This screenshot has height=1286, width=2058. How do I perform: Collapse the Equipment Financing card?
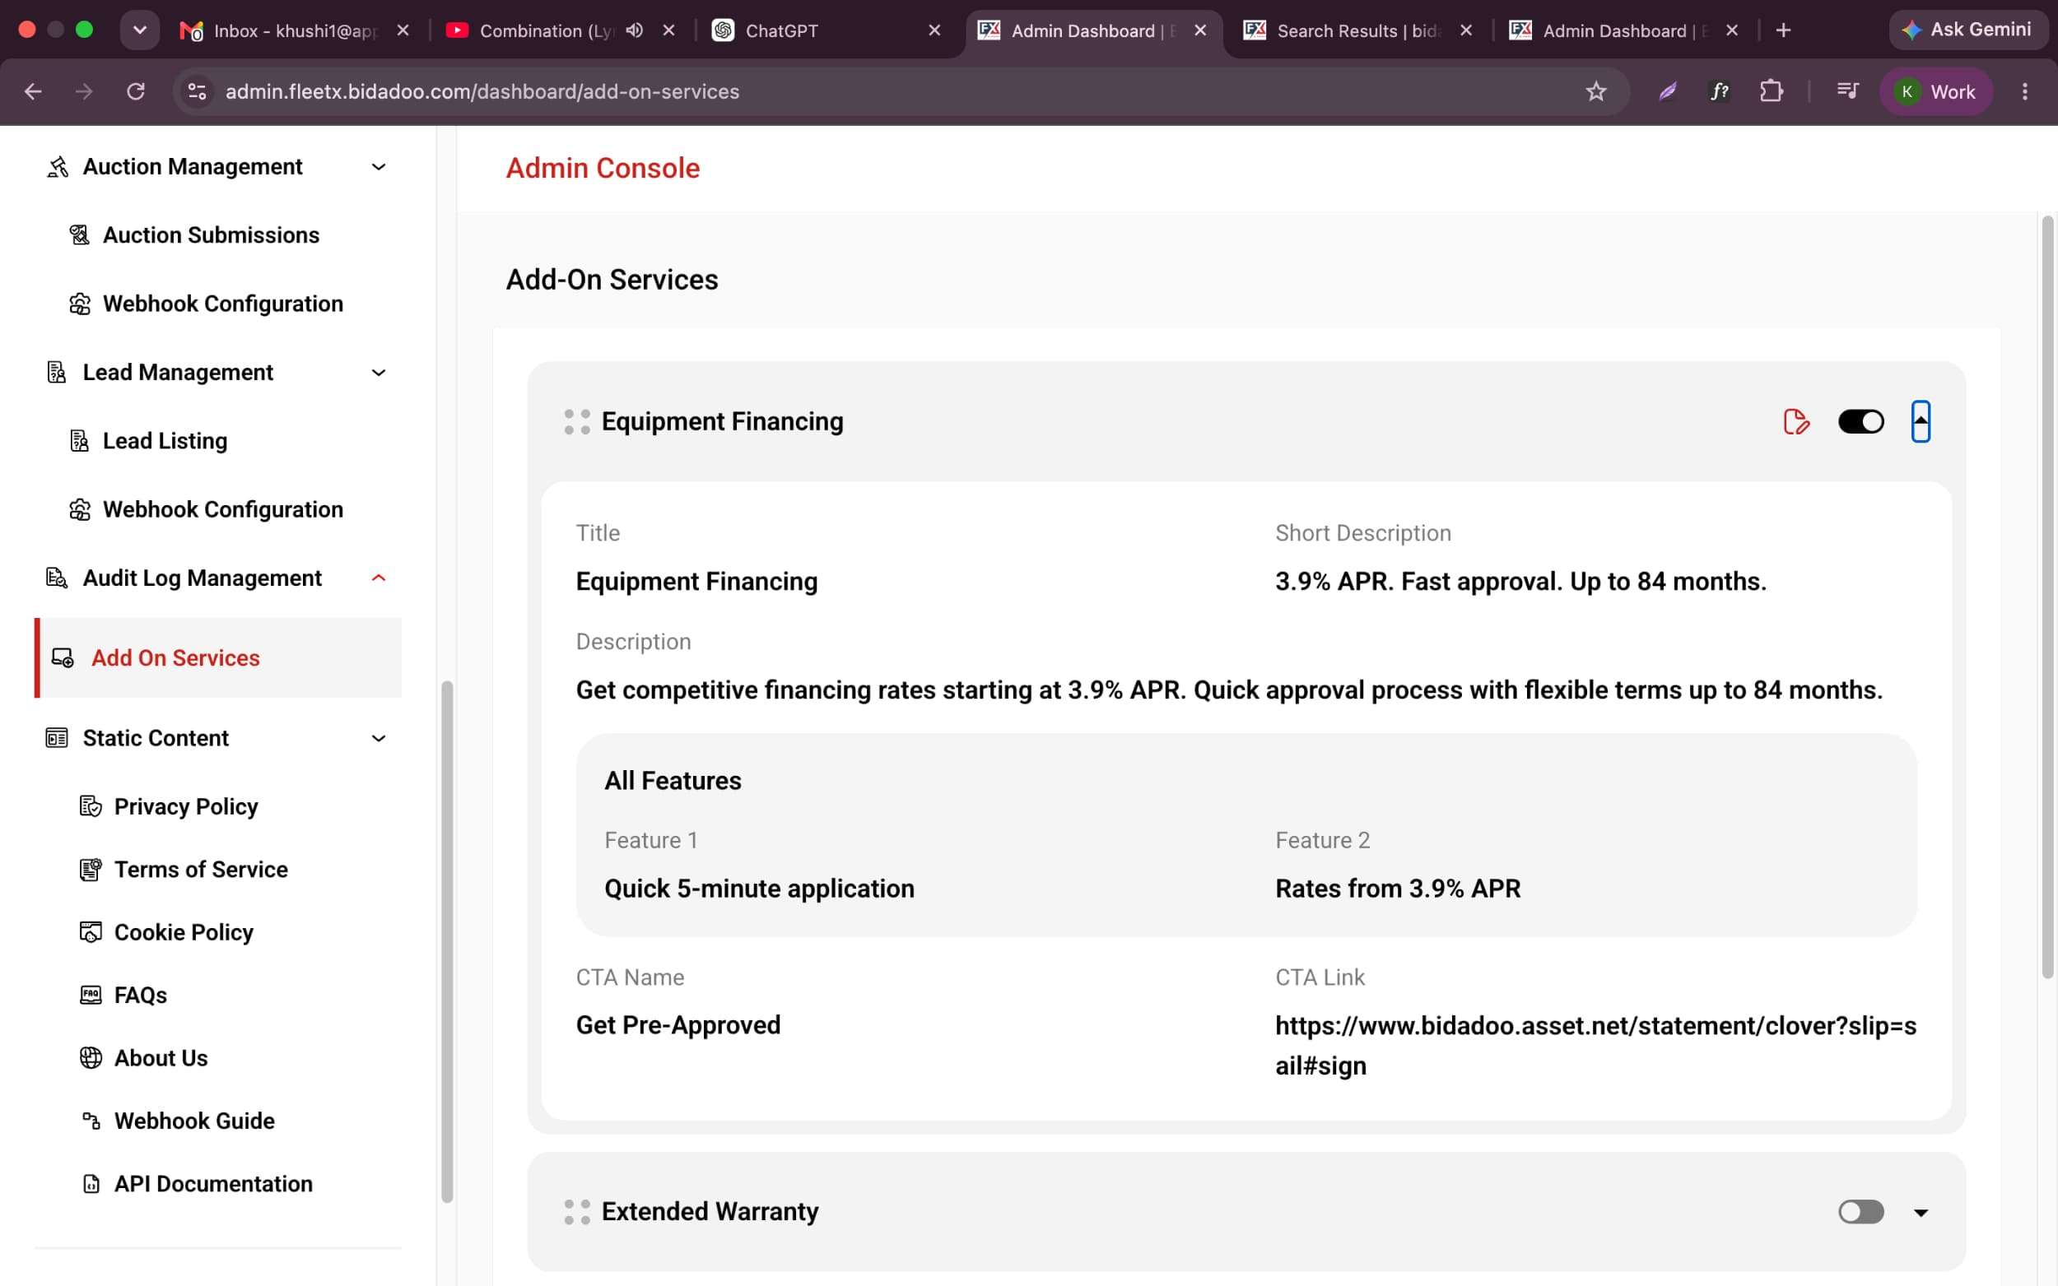tap(1921, 422)
